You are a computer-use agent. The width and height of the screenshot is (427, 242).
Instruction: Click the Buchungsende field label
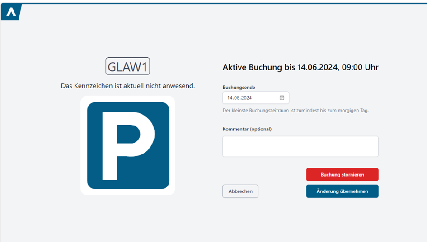pyautogui.click(x=239, y=88)
